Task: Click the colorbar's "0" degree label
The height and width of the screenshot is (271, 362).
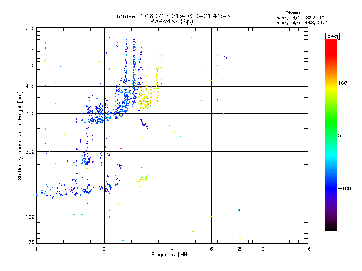Action: (339, 136)
